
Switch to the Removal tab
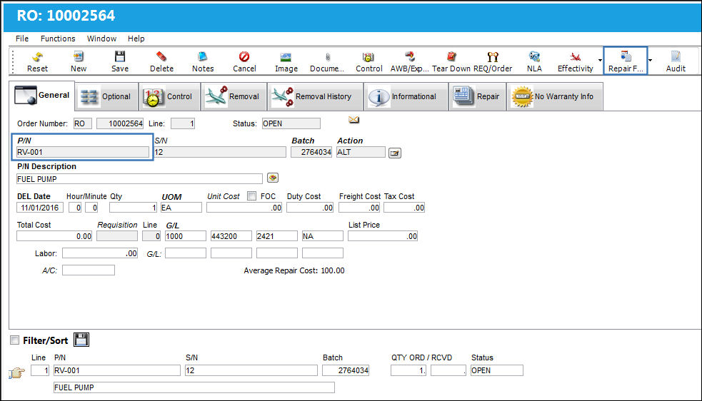[x=234, y=96]
